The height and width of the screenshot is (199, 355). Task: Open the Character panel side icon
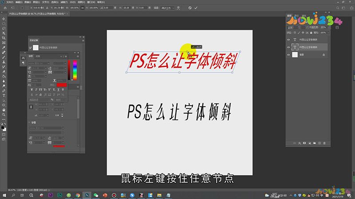coord(23,58)
